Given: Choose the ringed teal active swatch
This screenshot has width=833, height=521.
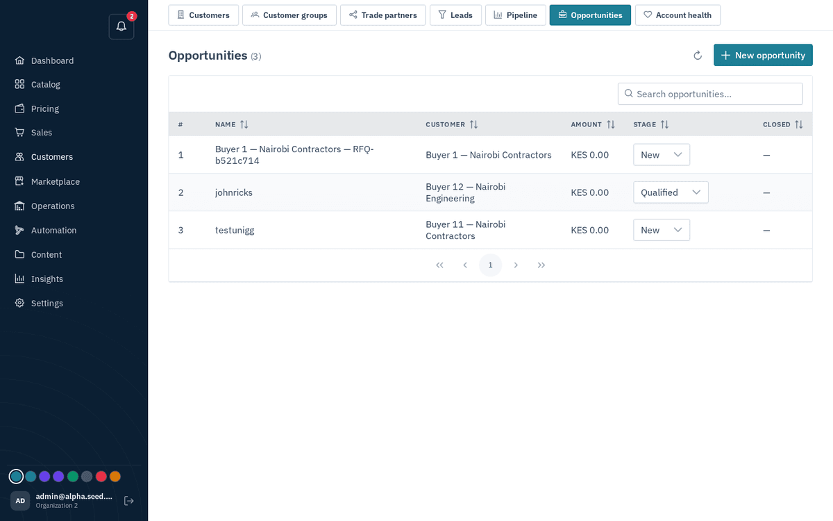Looking at the screenshot, I should pos(16,477).
